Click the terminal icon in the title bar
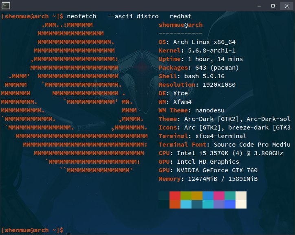This screenshot has width=295, height=235. [x=6, y=6]
